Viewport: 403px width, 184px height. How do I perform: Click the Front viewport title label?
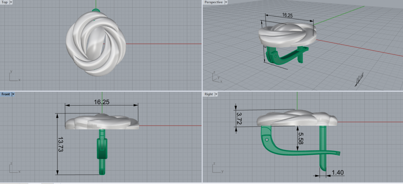tap(6, 94)
